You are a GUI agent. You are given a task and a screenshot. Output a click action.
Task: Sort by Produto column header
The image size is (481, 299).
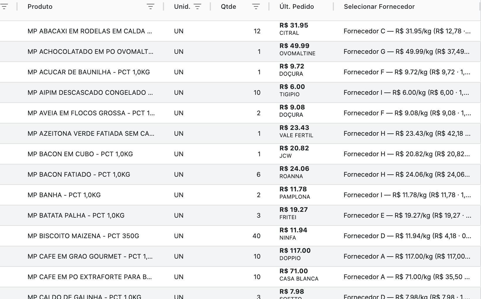click(40, 7)
